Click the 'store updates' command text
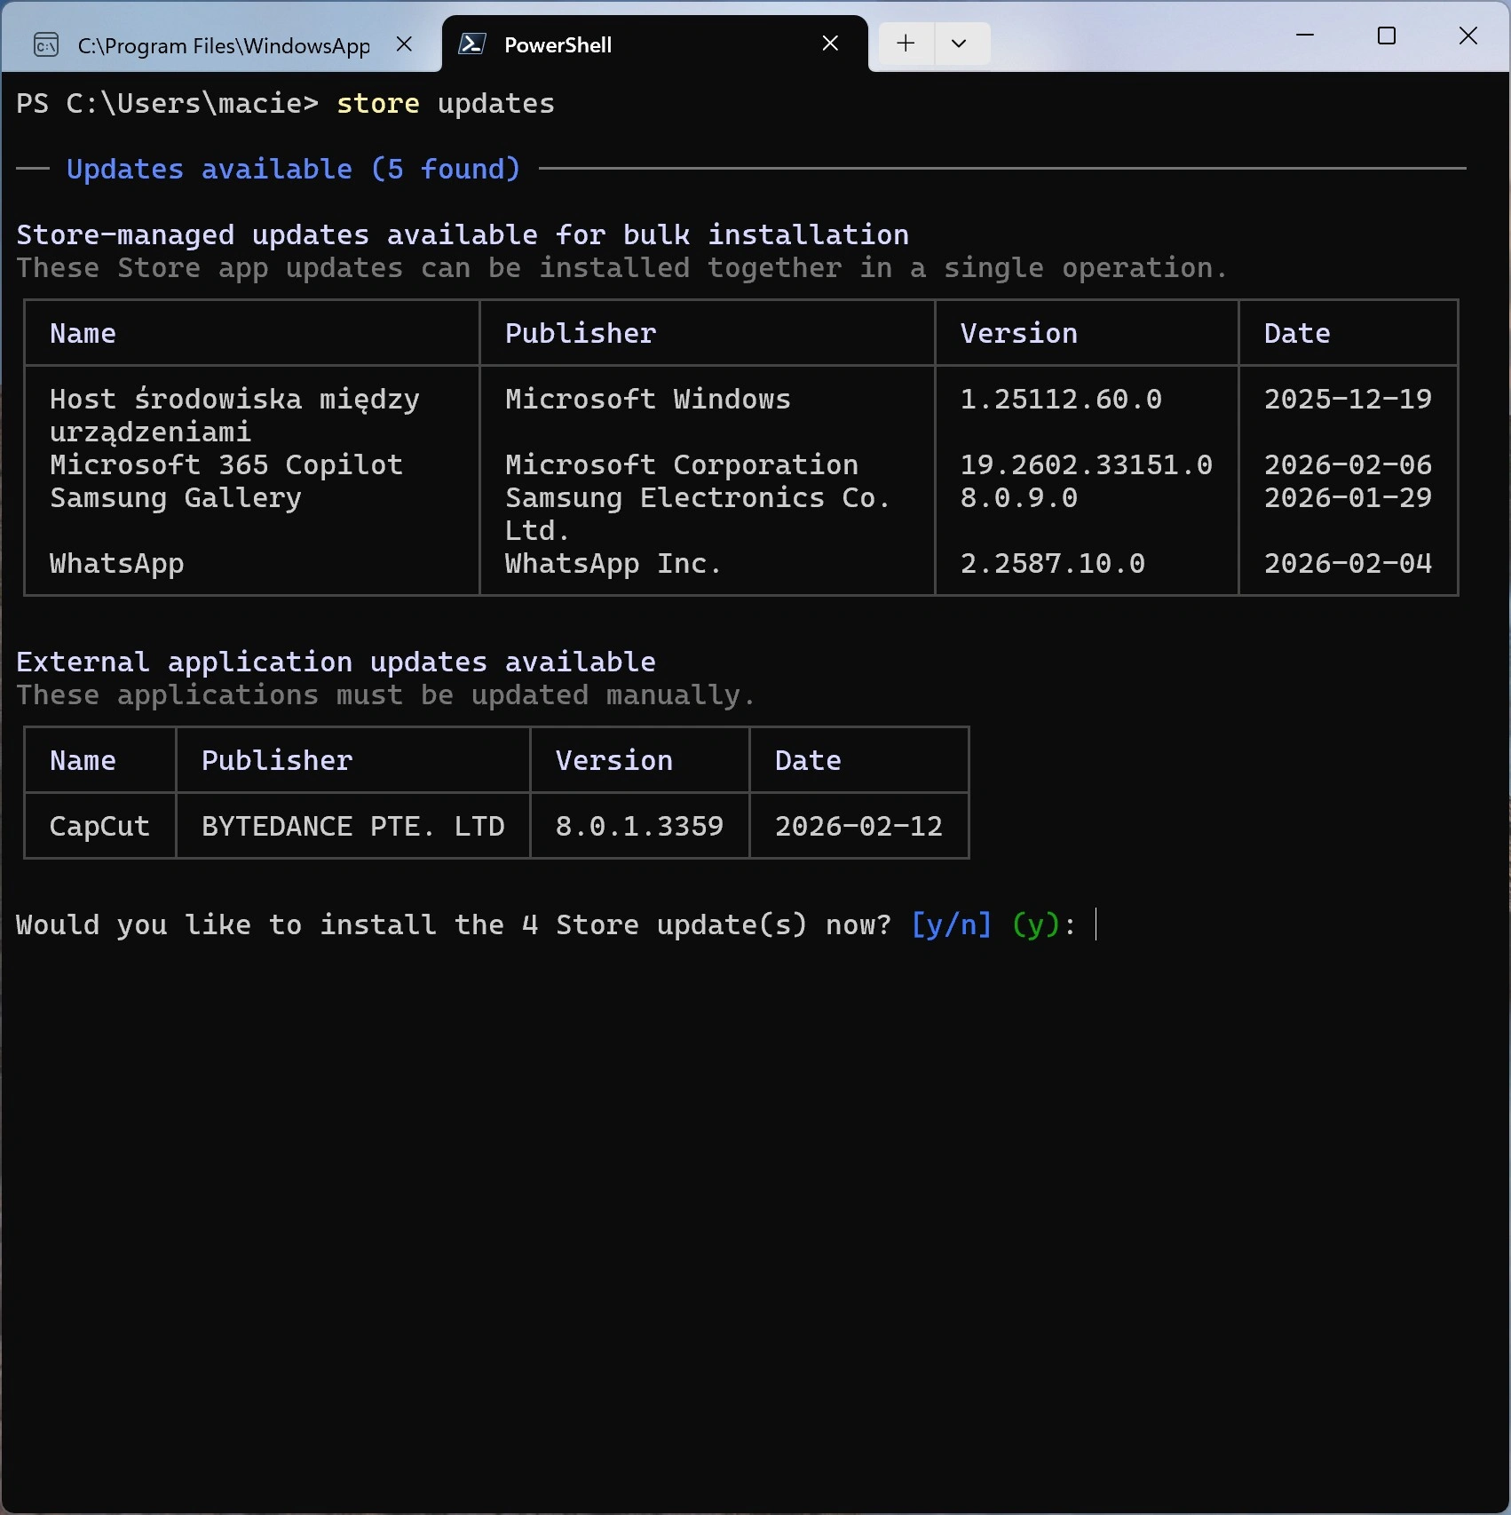 tap(444, 103)
